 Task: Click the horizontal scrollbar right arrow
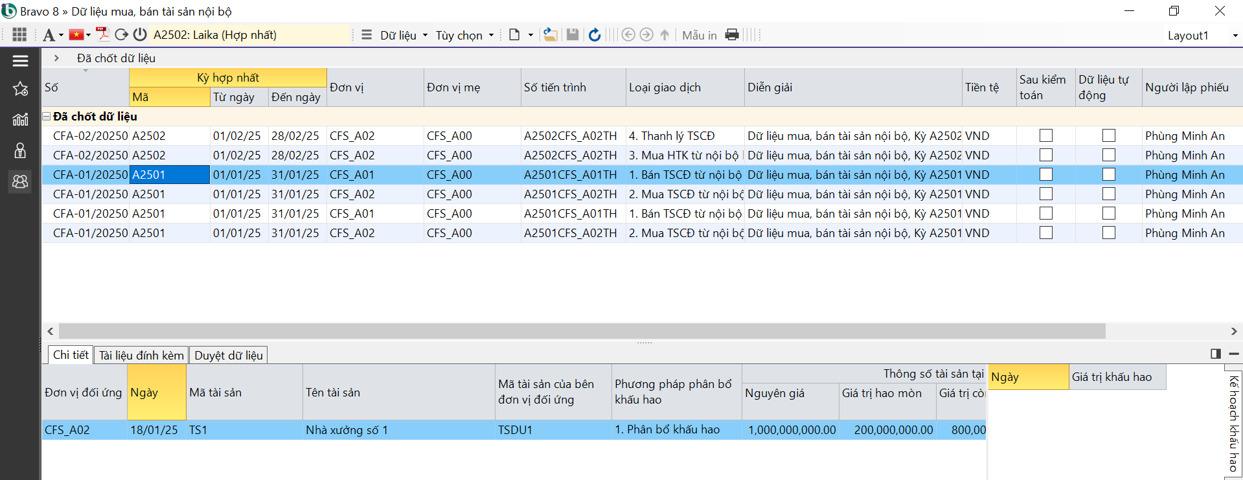(1233, 332)
